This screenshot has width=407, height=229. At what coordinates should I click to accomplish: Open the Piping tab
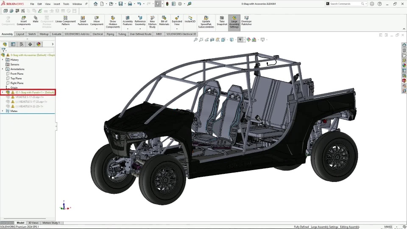(x=110, y=34)
